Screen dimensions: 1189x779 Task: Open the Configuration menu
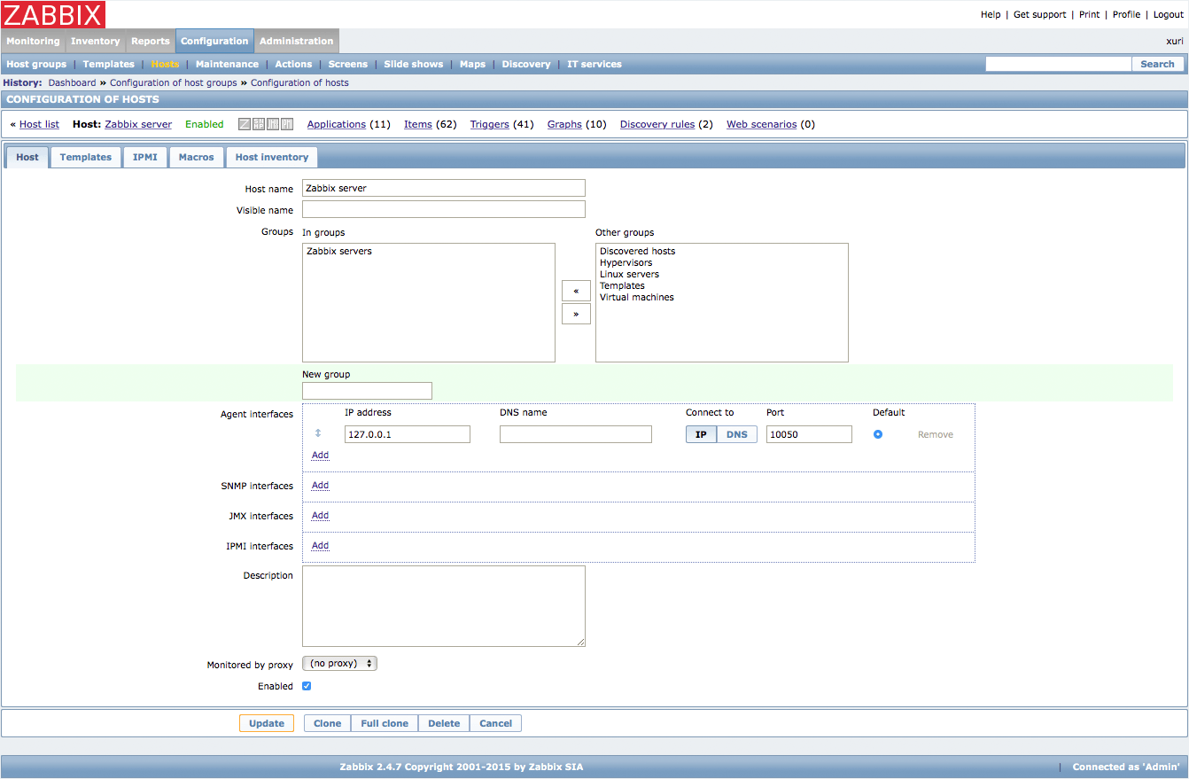pos(214,41)
